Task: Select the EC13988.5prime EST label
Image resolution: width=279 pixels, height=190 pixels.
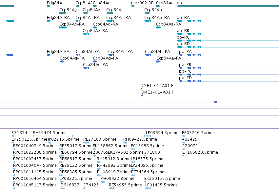Action: [x=147, y=146]
